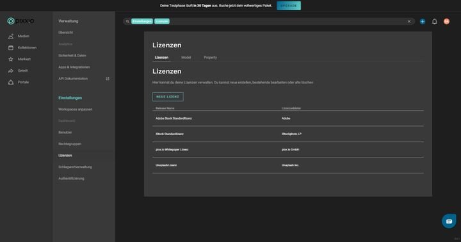This screenshot has height=242, width=461.
Task: Click the Markiert label
Action: click(24, 59)
